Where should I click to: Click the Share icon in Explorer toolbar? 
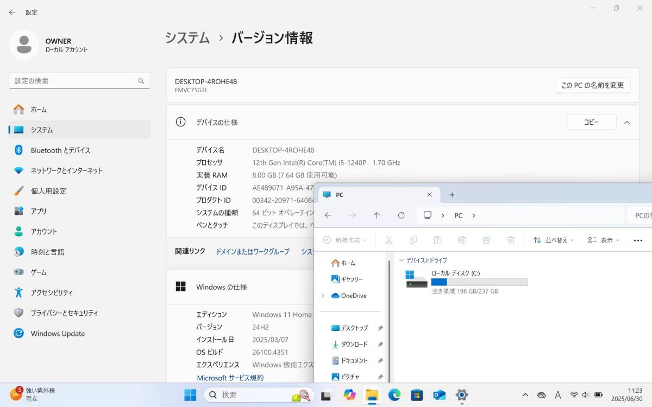pos(486,240)
